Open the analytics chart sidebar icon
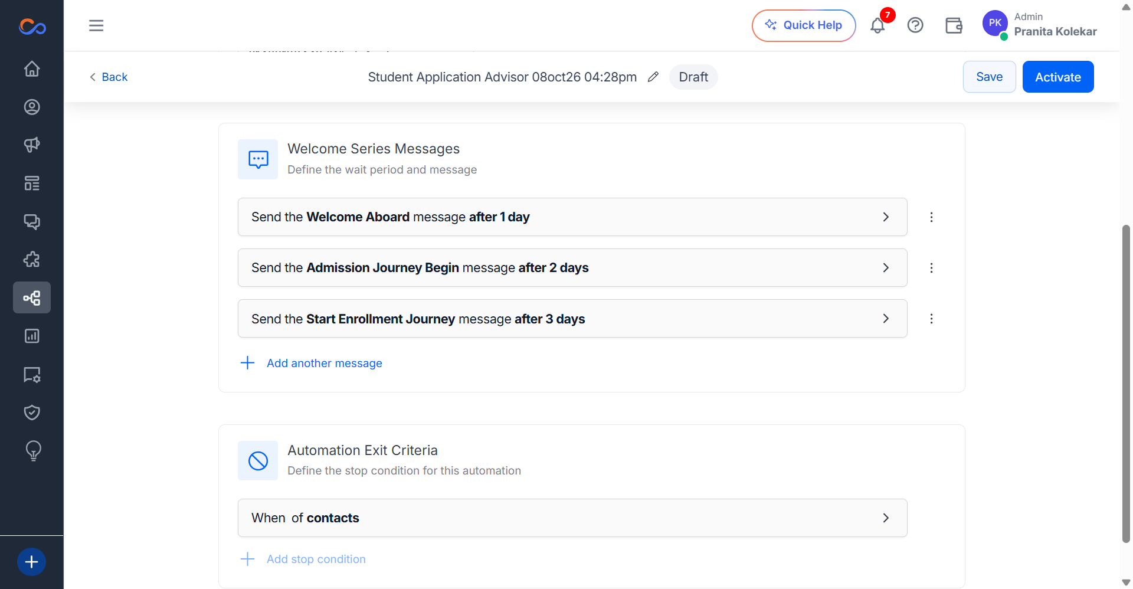Image resolution: width=1133 pixels, height=589 pixels. pos(32,336)
